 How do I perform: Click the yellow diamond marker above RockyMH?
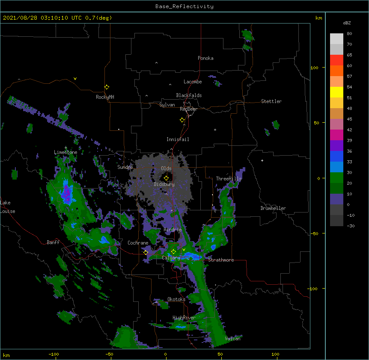[x=107, y=87]
